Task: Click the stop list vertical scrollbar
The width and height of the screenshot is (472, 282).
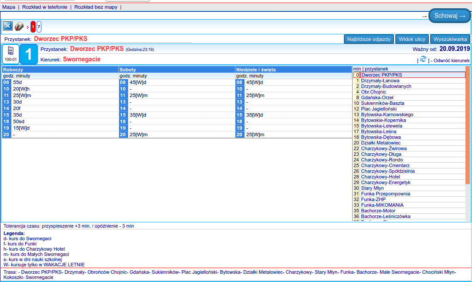Action: pyautogui.click(x=468, y=144)
